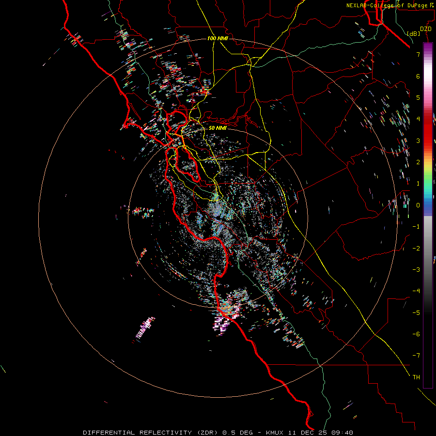Click "DIFFERENTIAL REFLECTIVITY (ZDR)" in the title caption
436x436 pixels.
tap(151, 433)
